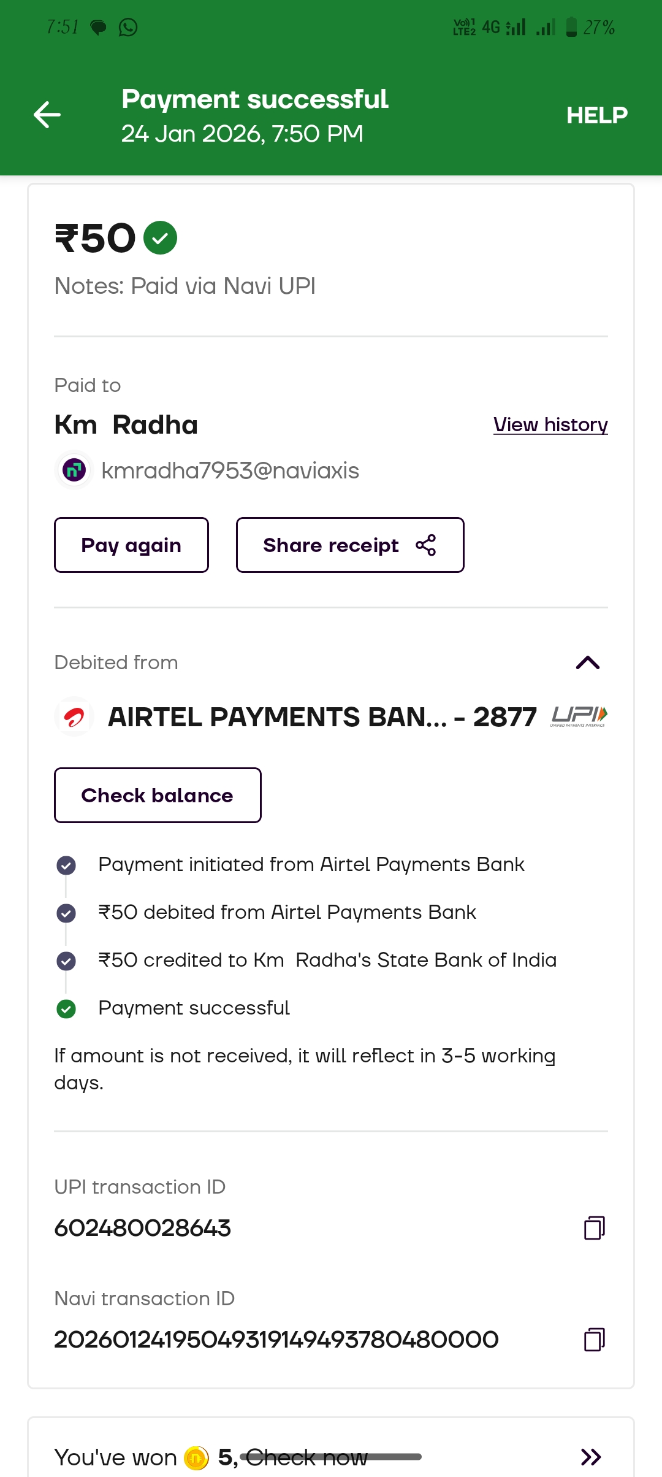Open WhatsApp notification in status bar

[128, 28]
